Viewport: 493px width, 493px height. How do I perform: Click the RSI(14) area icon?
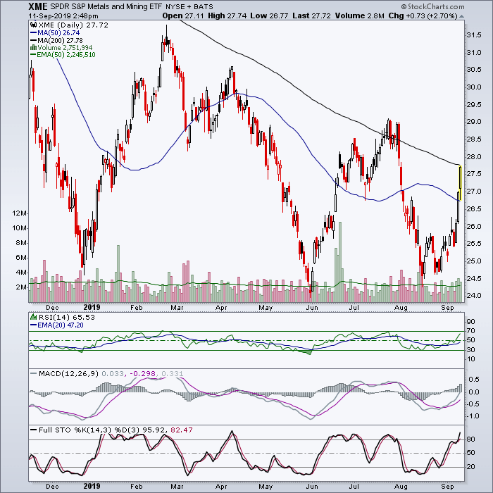[x=33, y=317]
